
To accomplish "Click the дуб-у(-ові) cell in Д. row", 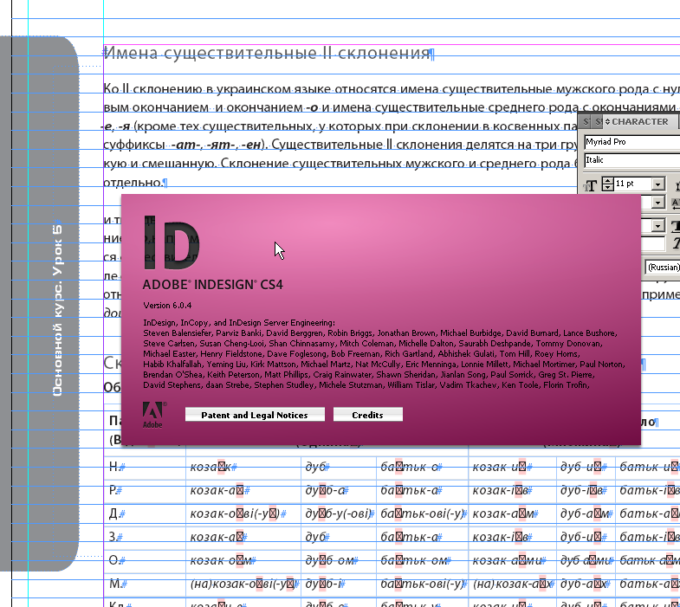I will click(x=337, y=513).
